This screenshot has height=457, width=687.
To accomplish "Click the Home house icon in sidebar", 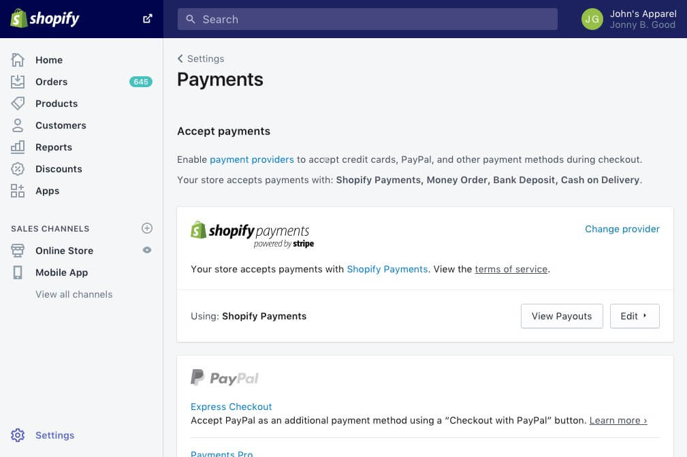I will click(x=18, y=60).
